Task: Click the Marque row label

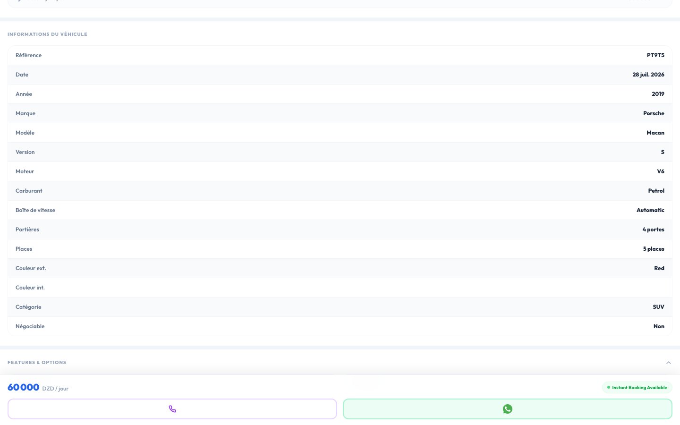Action: 25,113
